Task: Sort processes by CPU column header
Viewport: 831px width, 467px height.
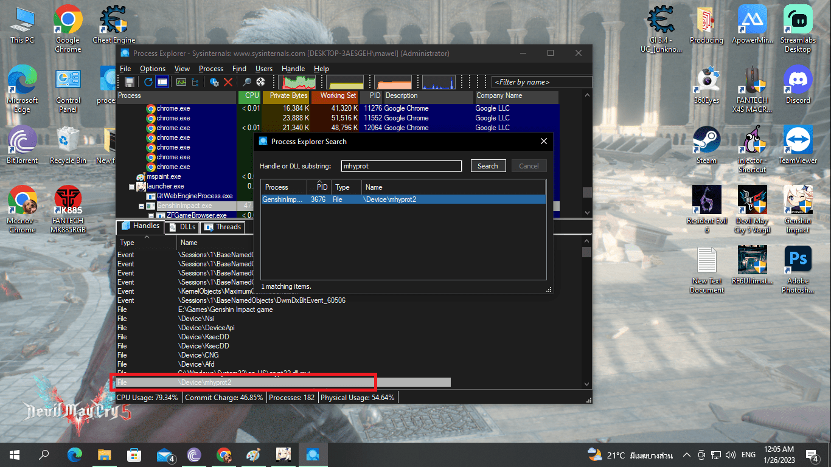Action: coord(249,96)
